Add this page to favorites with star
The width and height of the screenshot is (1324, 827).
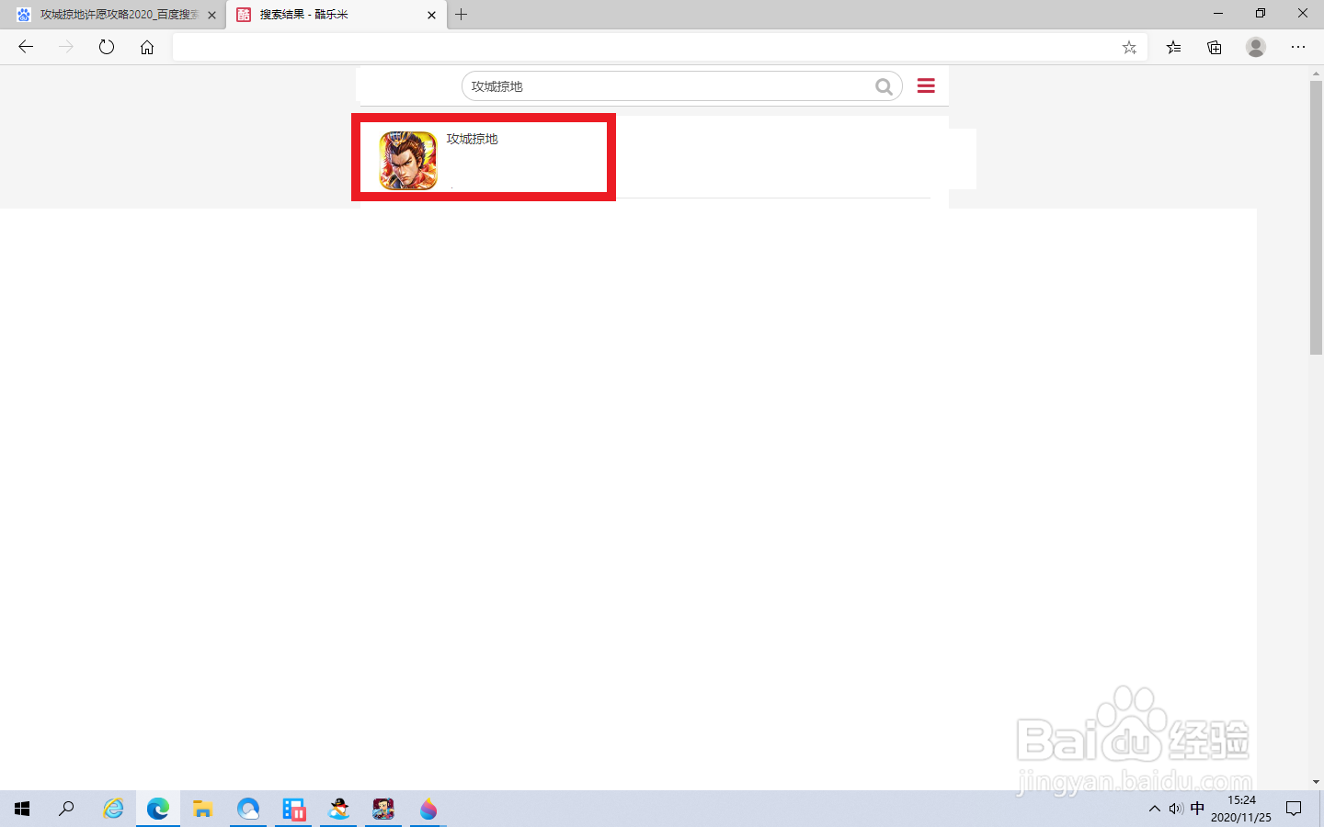(1129, 48)
